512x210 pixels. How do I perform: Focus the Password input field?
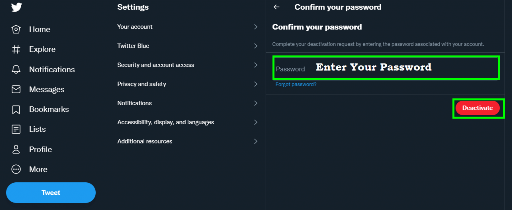(386, 68)
